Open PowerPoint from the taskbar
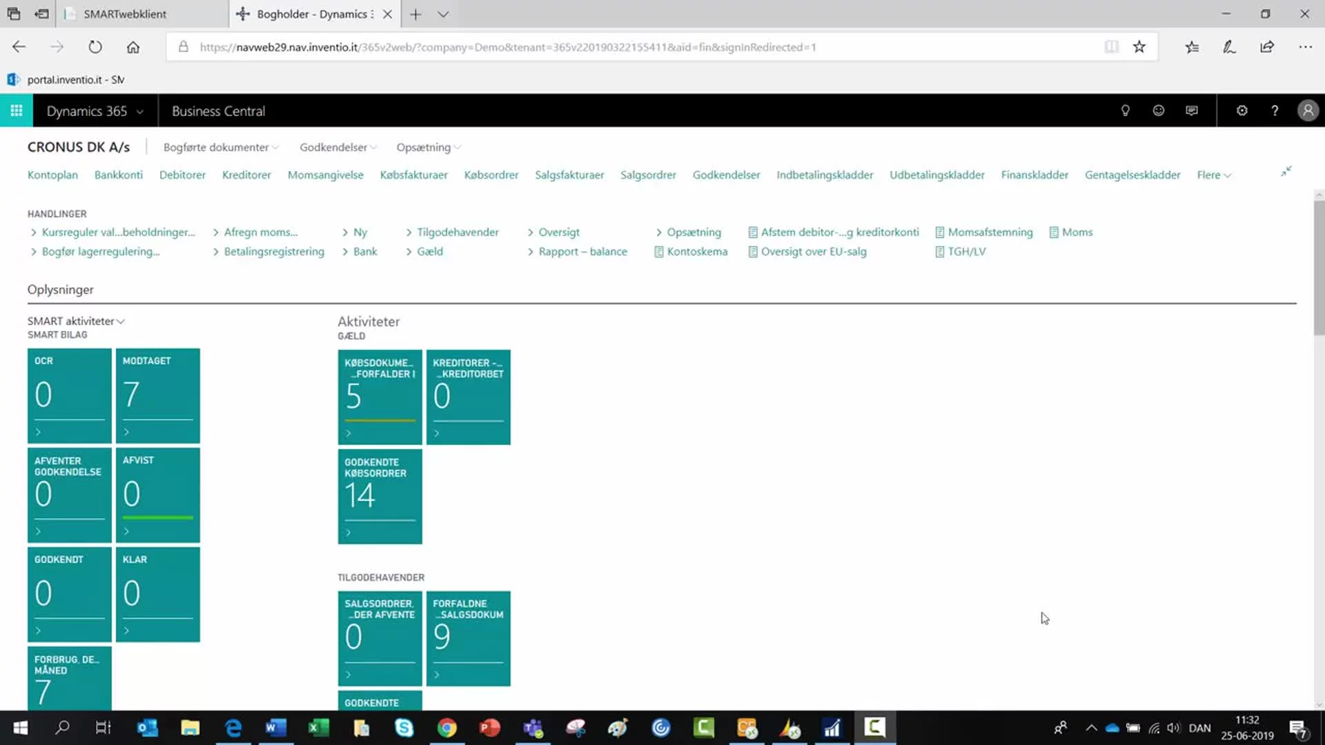Screen dimensions: 1325x745 click(489, 728)
